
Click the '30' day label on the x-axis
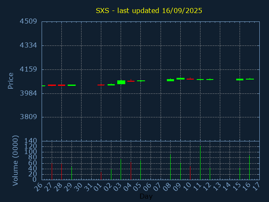point(77,187)
